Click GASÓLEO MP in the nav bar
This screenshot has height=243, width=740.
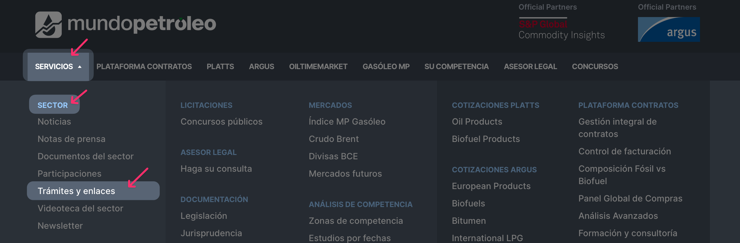(386, 66)
